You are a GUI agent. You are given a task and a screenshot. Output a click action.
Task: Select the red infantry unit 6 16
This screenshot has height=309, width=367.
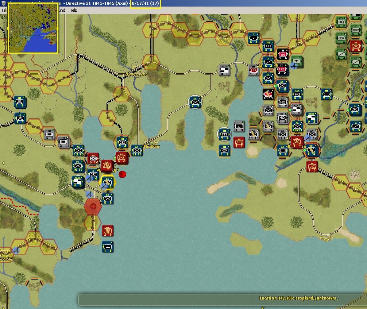point(93,159)
